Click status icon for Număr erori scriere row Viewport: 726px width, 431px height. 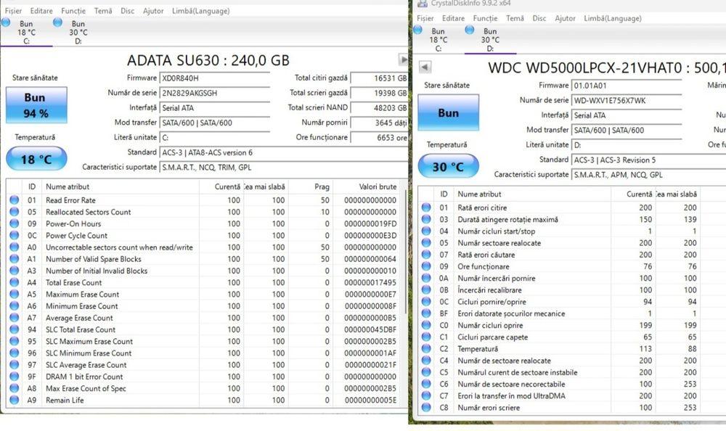click(x=426, y=407)
